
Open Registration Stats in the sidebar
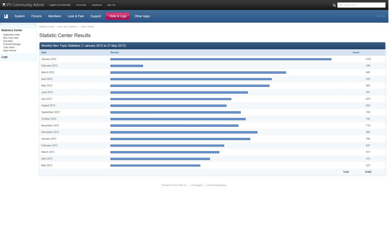(11, 35)
